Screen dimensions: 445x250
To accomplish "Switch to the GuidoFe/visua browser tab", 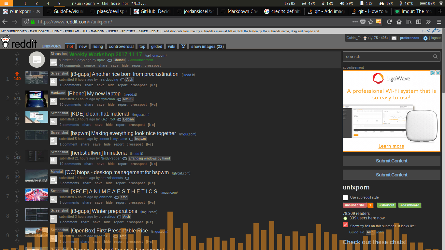I will click(x=65, y=11).
